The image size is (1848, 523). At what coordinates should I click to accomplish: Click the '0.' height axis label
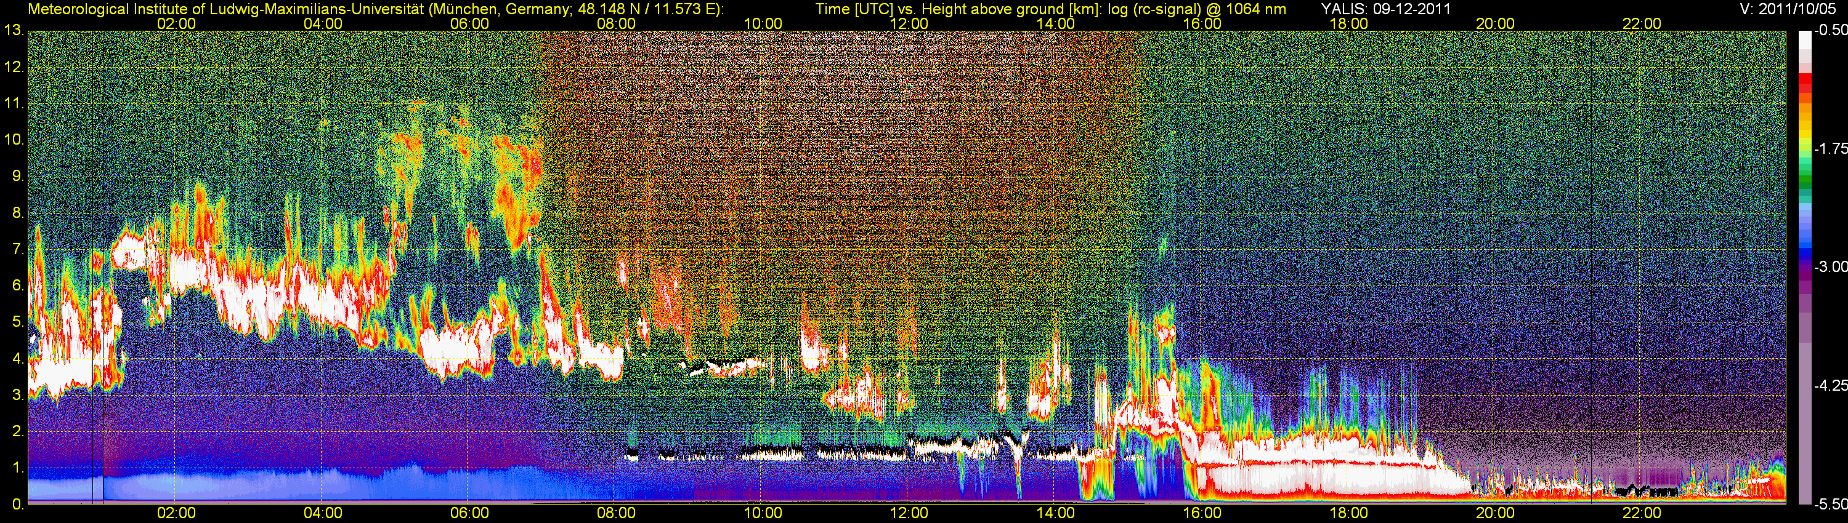pos(17,505)
